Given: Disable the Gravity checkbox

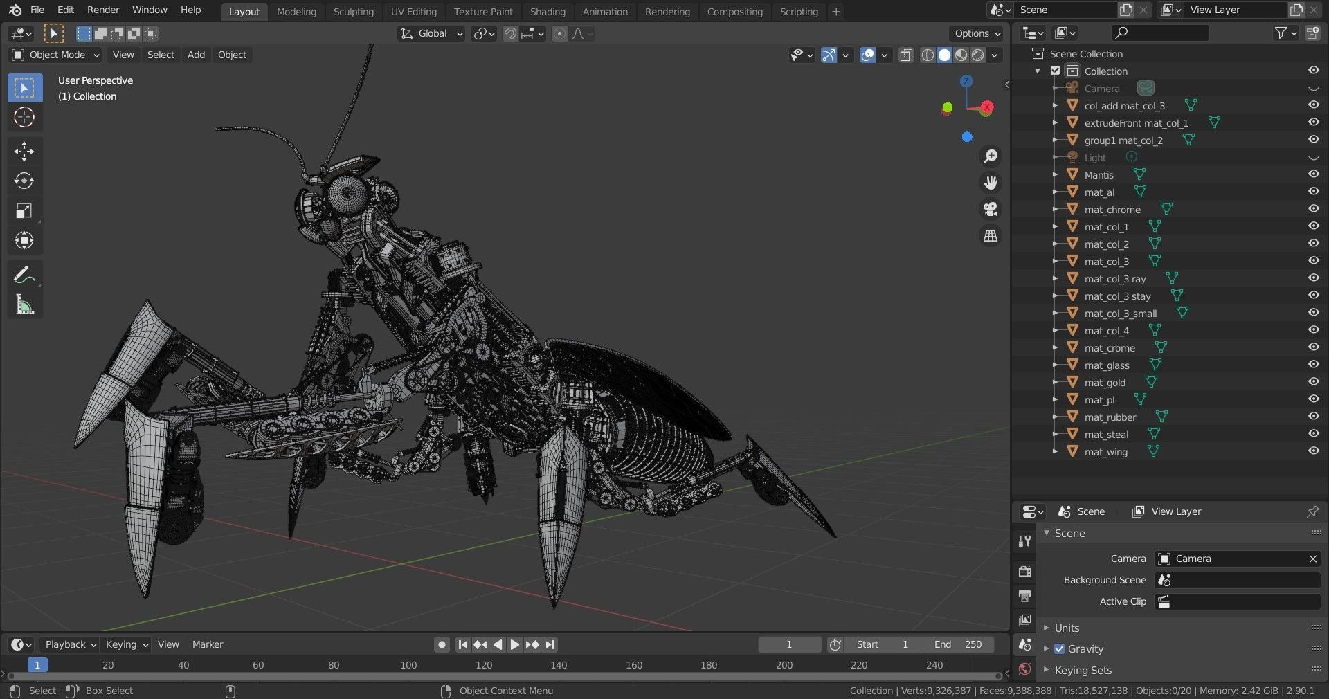Looking at the screenshot, I should pos(1059,649).
